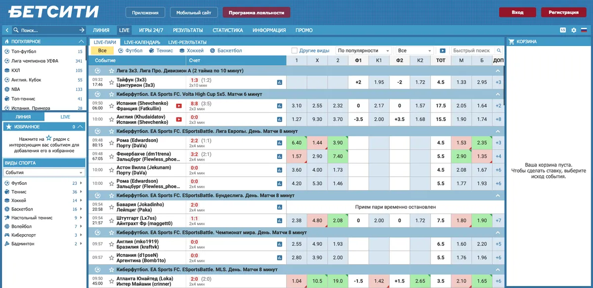Open the Результаты menu item
The image size is (593, 288).
pos(188,30)
